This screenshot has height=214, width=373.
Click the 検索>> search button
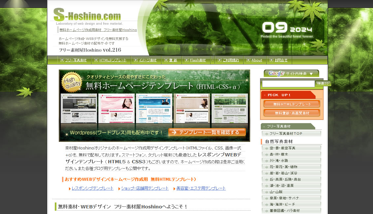[323, 84]
